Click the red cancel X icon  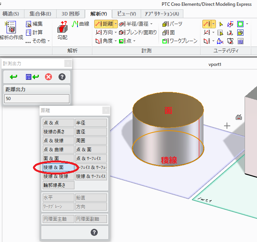pyautogui.click(x=48, y=77)
